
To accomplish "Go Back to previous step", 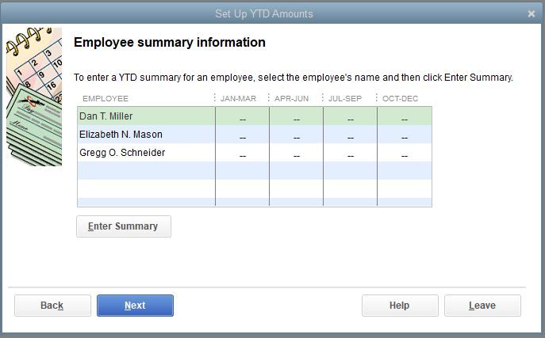I will point(52,306).
